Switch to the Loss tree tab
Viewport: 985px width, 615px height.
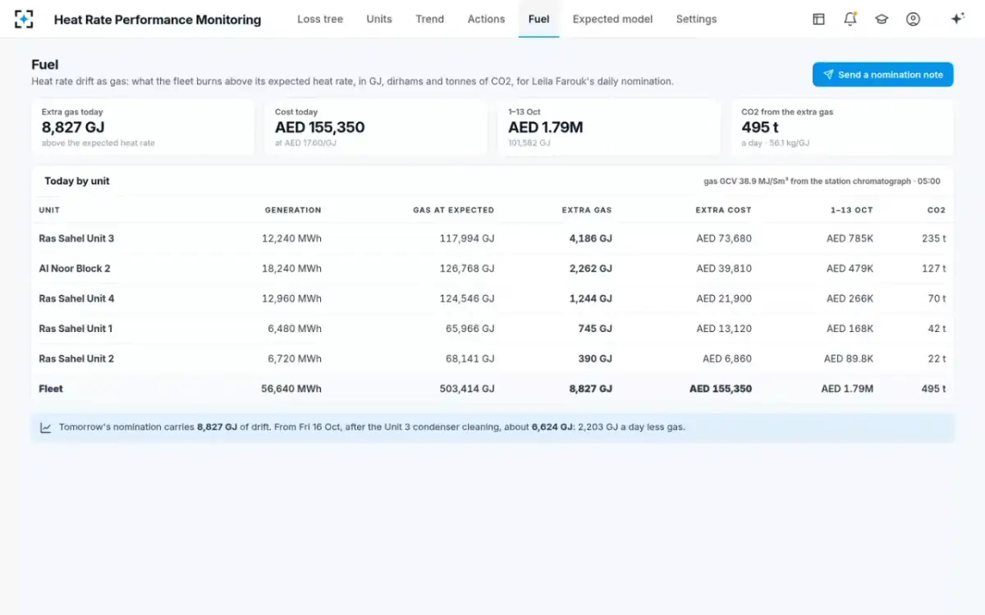click(x=320, y=19)
